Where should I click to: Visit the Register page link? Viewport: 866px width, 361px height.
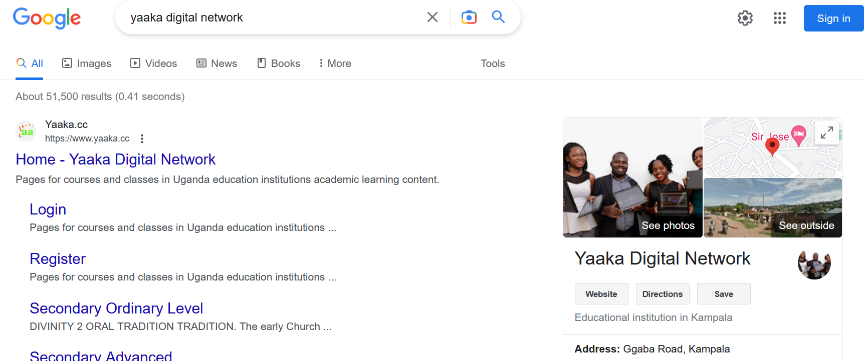(58, 259)
